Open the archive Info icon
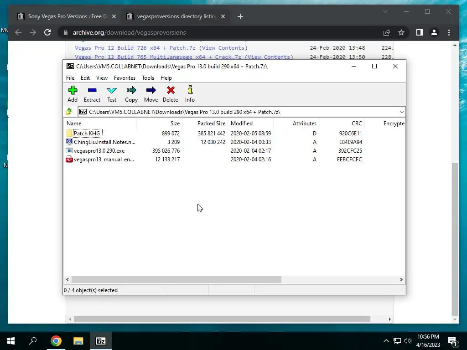 (190, 90)
